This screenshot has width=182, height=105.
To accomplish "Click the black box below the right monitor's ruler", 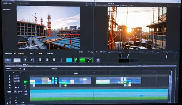I will (124, 61).
